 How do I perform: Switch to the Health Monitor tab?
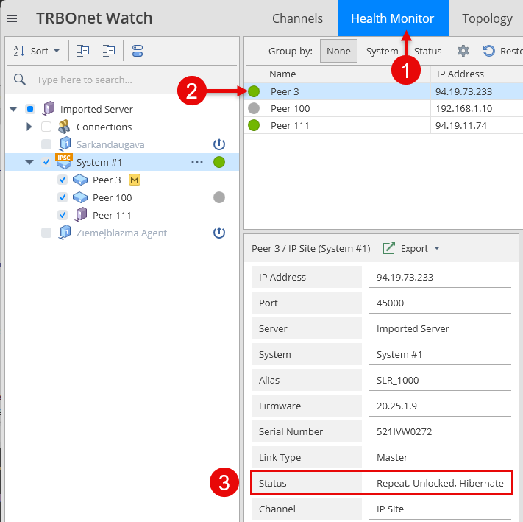pyautogui.click(x=393, y=18)
